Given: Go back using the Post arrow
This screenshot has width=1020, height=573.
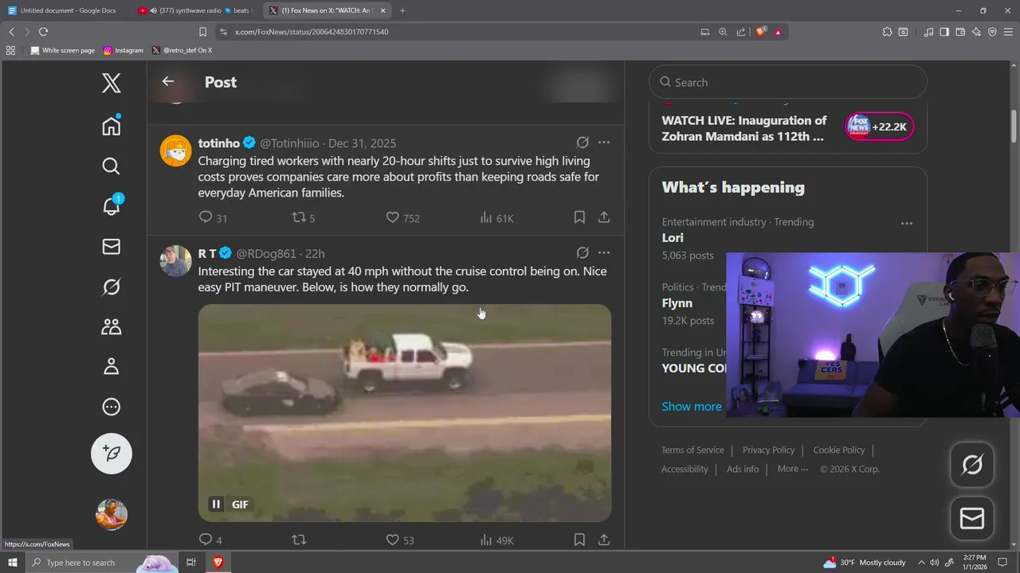Looking at the screenshot, I should pos(167,81).
